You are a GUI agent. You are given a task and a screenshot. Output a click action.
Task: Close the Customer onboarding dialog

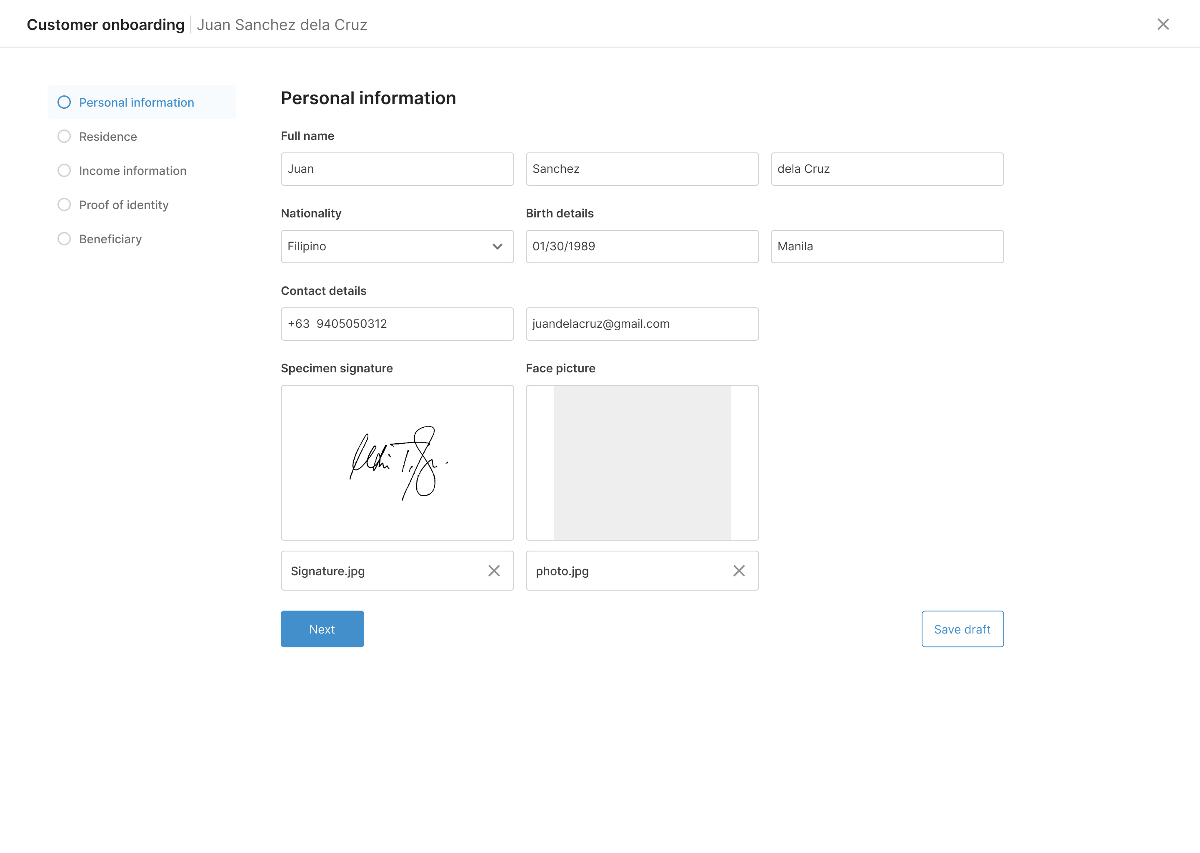coord(1163,24)
